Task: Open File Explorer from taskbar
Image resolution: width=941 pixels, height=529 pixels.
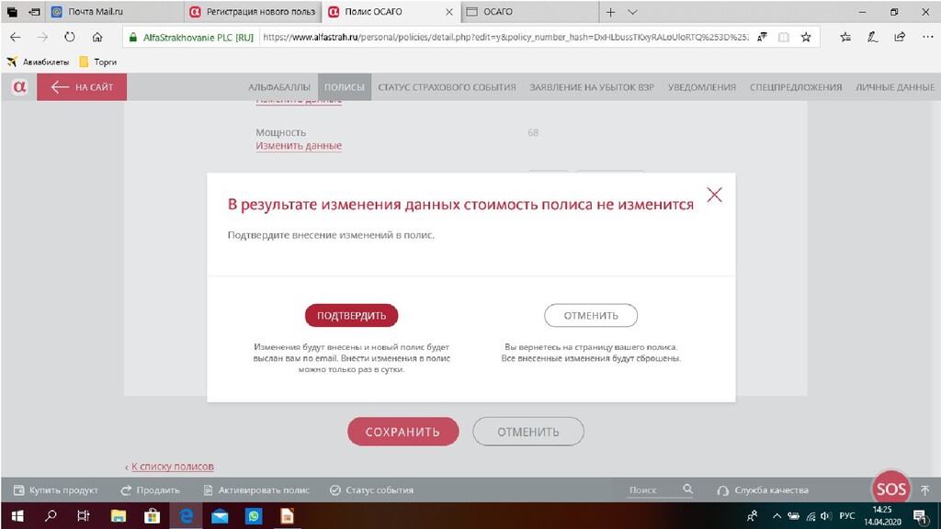Action: click(119, 516)
